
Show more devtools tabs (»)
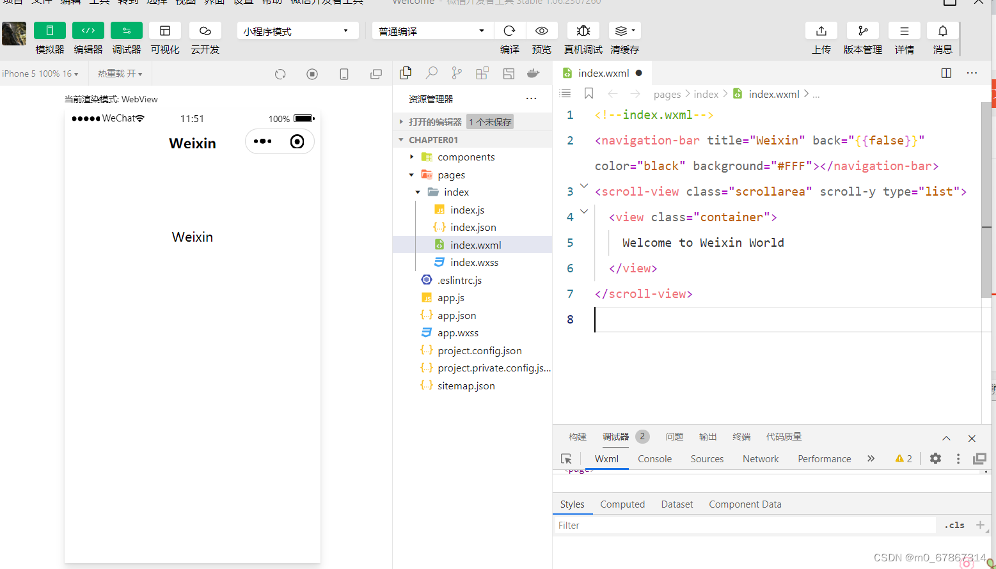click(x=871, y=458)
